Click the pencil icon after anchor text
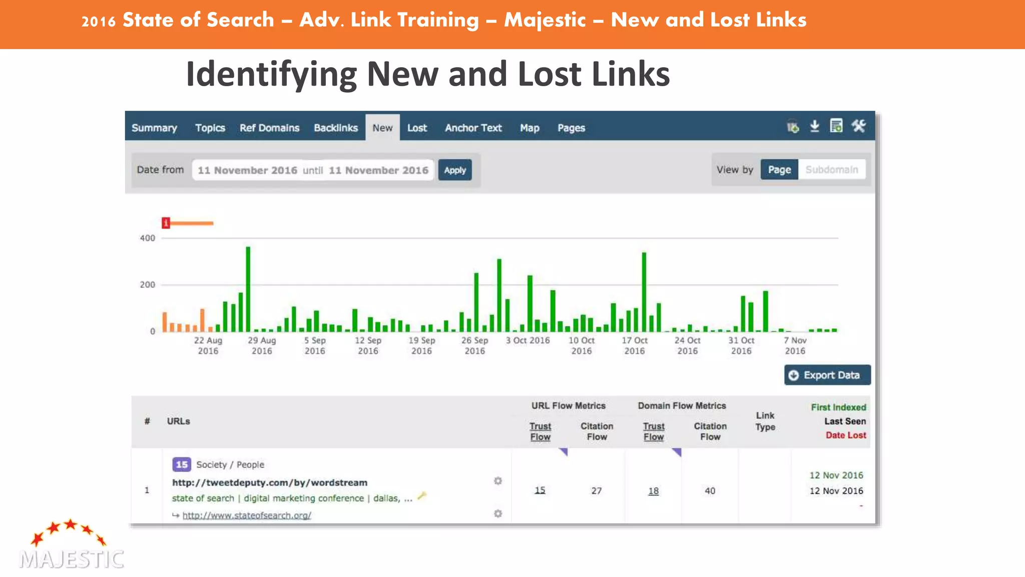 pos(422,496)
